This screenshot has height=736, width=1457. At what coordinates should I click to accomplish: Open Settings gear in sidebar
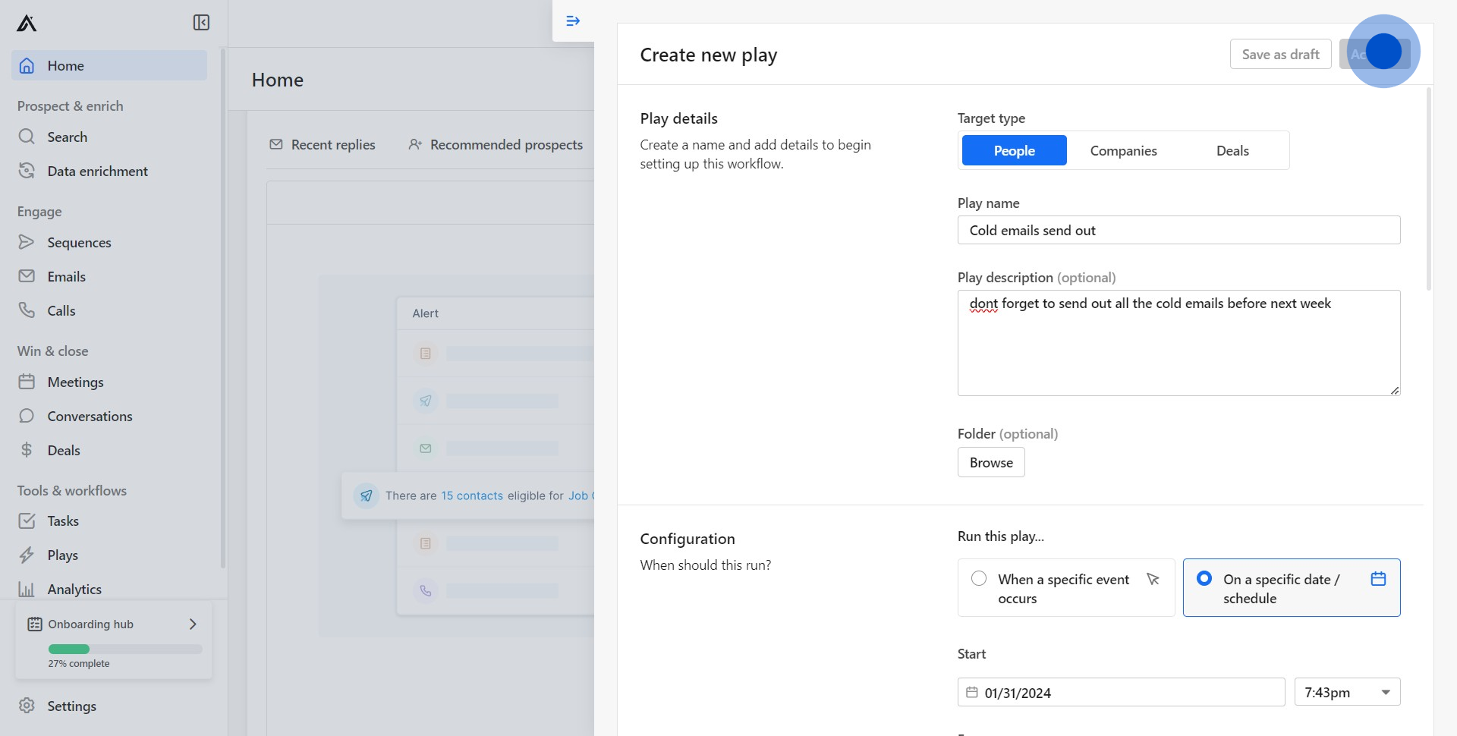27,706
